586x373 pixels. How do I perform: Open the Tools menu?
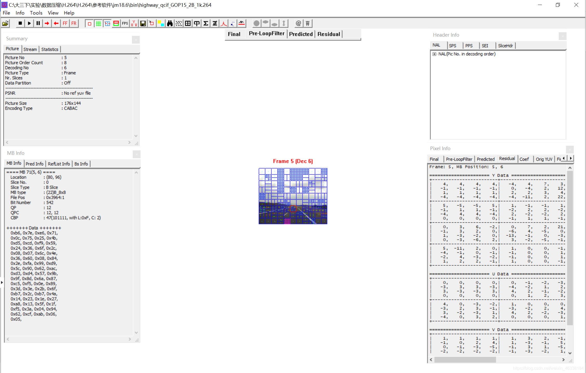(36, 13)
